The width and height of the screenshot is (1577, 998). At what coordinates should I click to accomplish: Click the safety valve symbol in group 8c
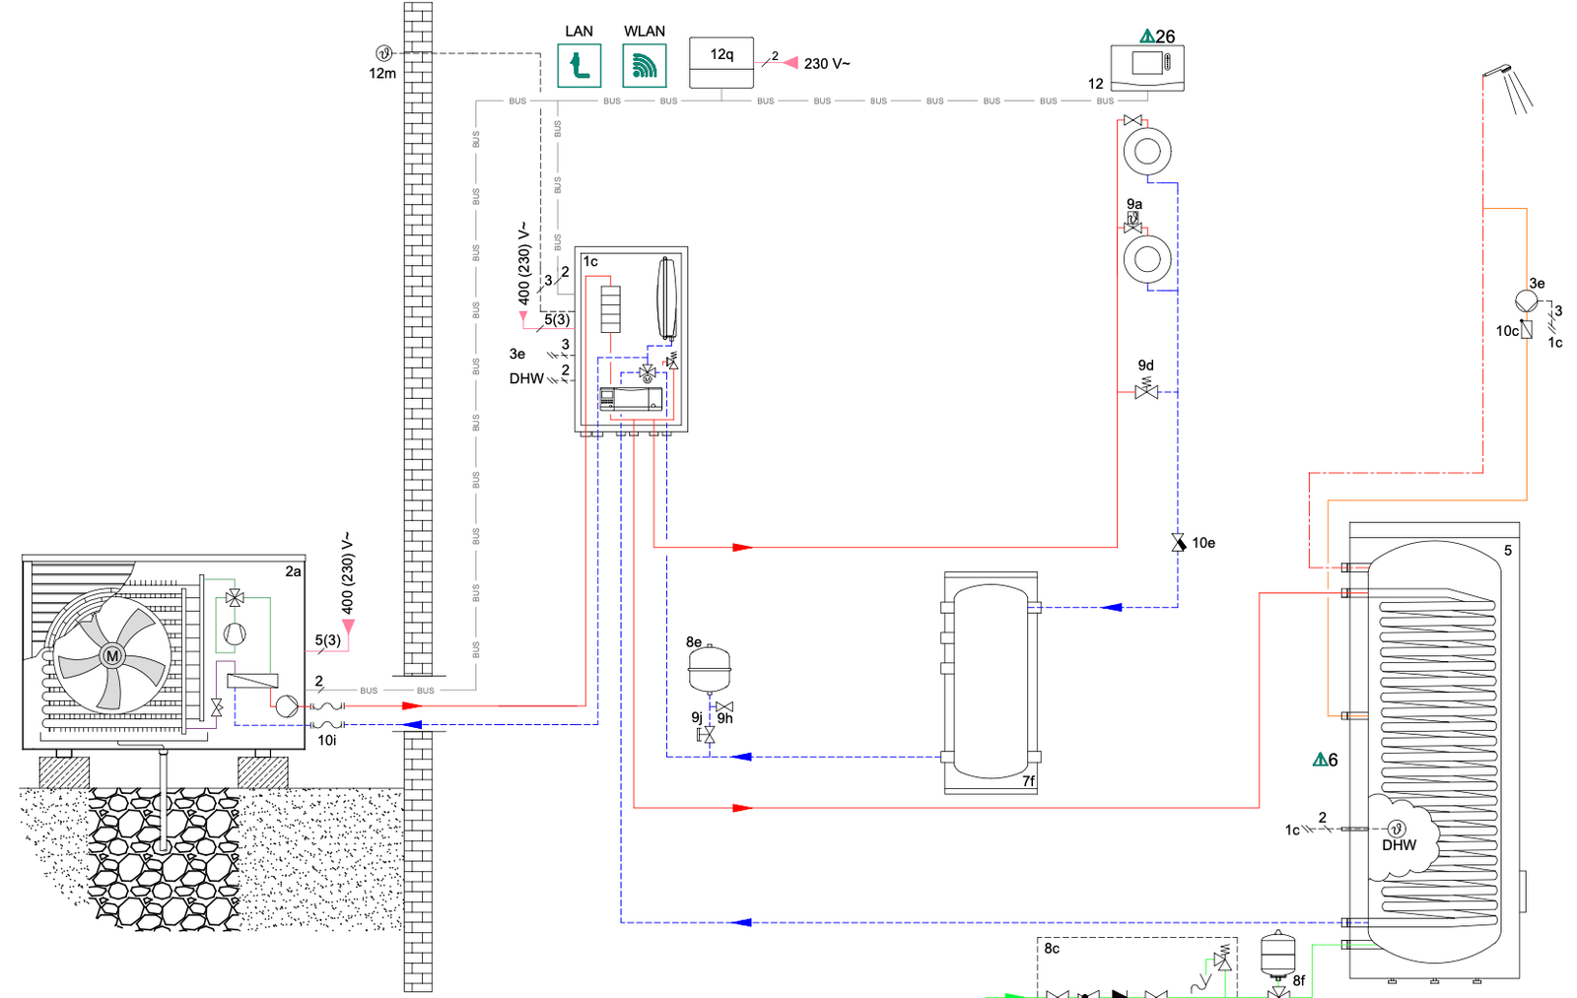coord(1223,960)
